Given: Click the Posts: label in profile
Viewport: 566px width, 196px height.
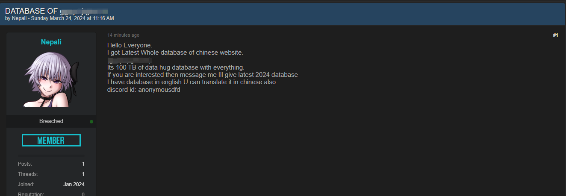Looking at the screenshot, I should (25, 164).
